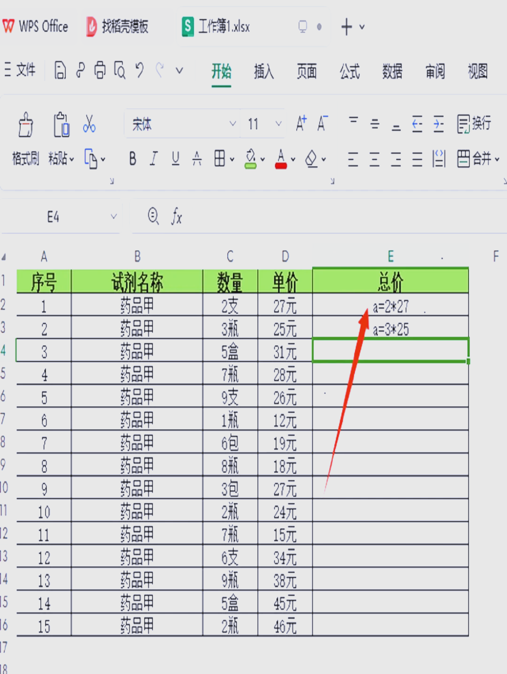This screenshot has height=674, width=507.
Task: Select the Format Painter tool
Action: click(x=25, y=139)
